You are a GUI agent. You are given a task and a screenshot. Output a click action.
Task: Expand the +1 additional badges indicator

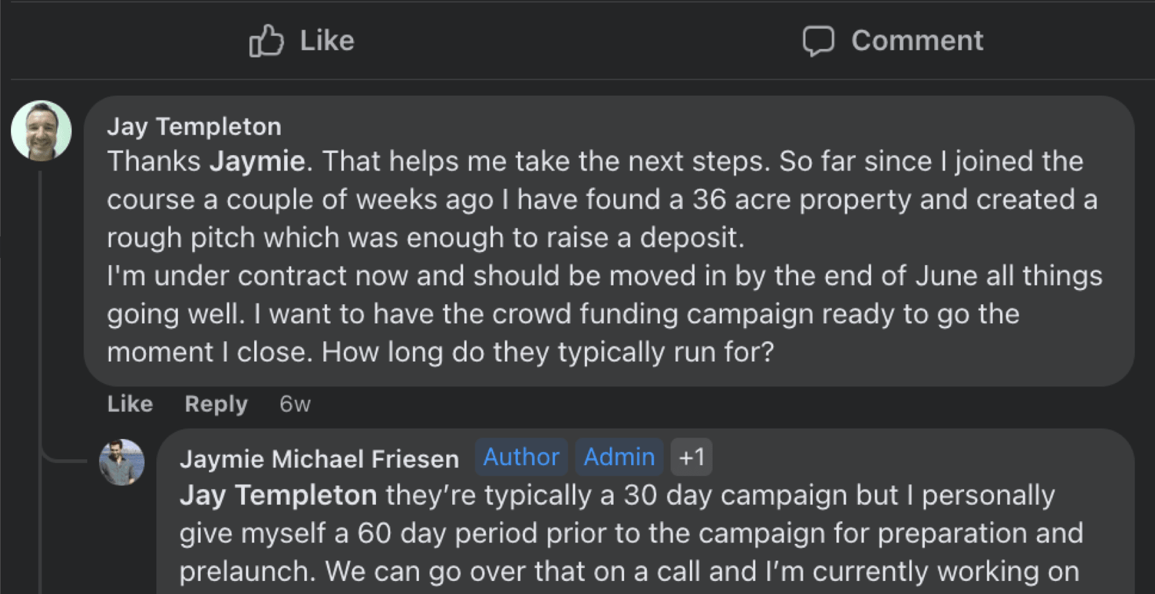click(x=691, y=457)
